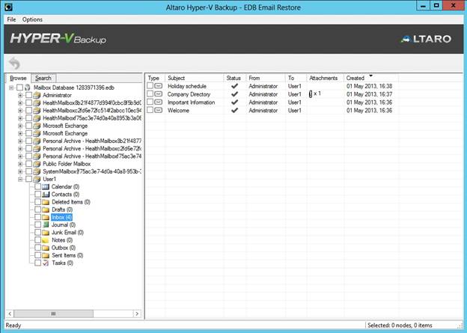Sort emails by Created column header
Image resolution: width=467 pixels, height=333 pixels.
[370, 78]
